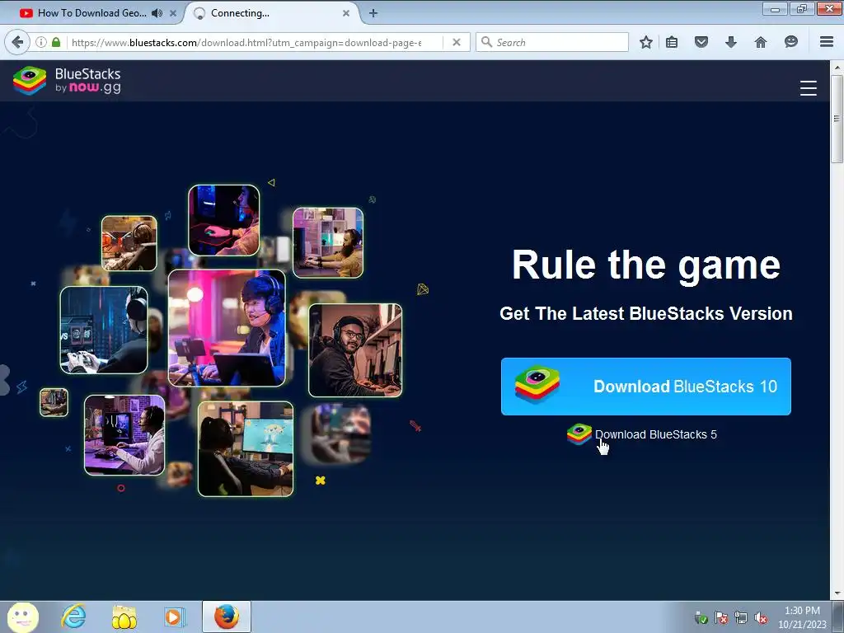Click the woman at aqua monitor photo
Image resolution: width=844 pixels, height=633 pixels.
[246, 449]
